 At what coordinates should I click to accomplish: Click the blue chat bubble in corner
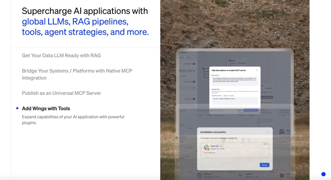click(323, 174)
